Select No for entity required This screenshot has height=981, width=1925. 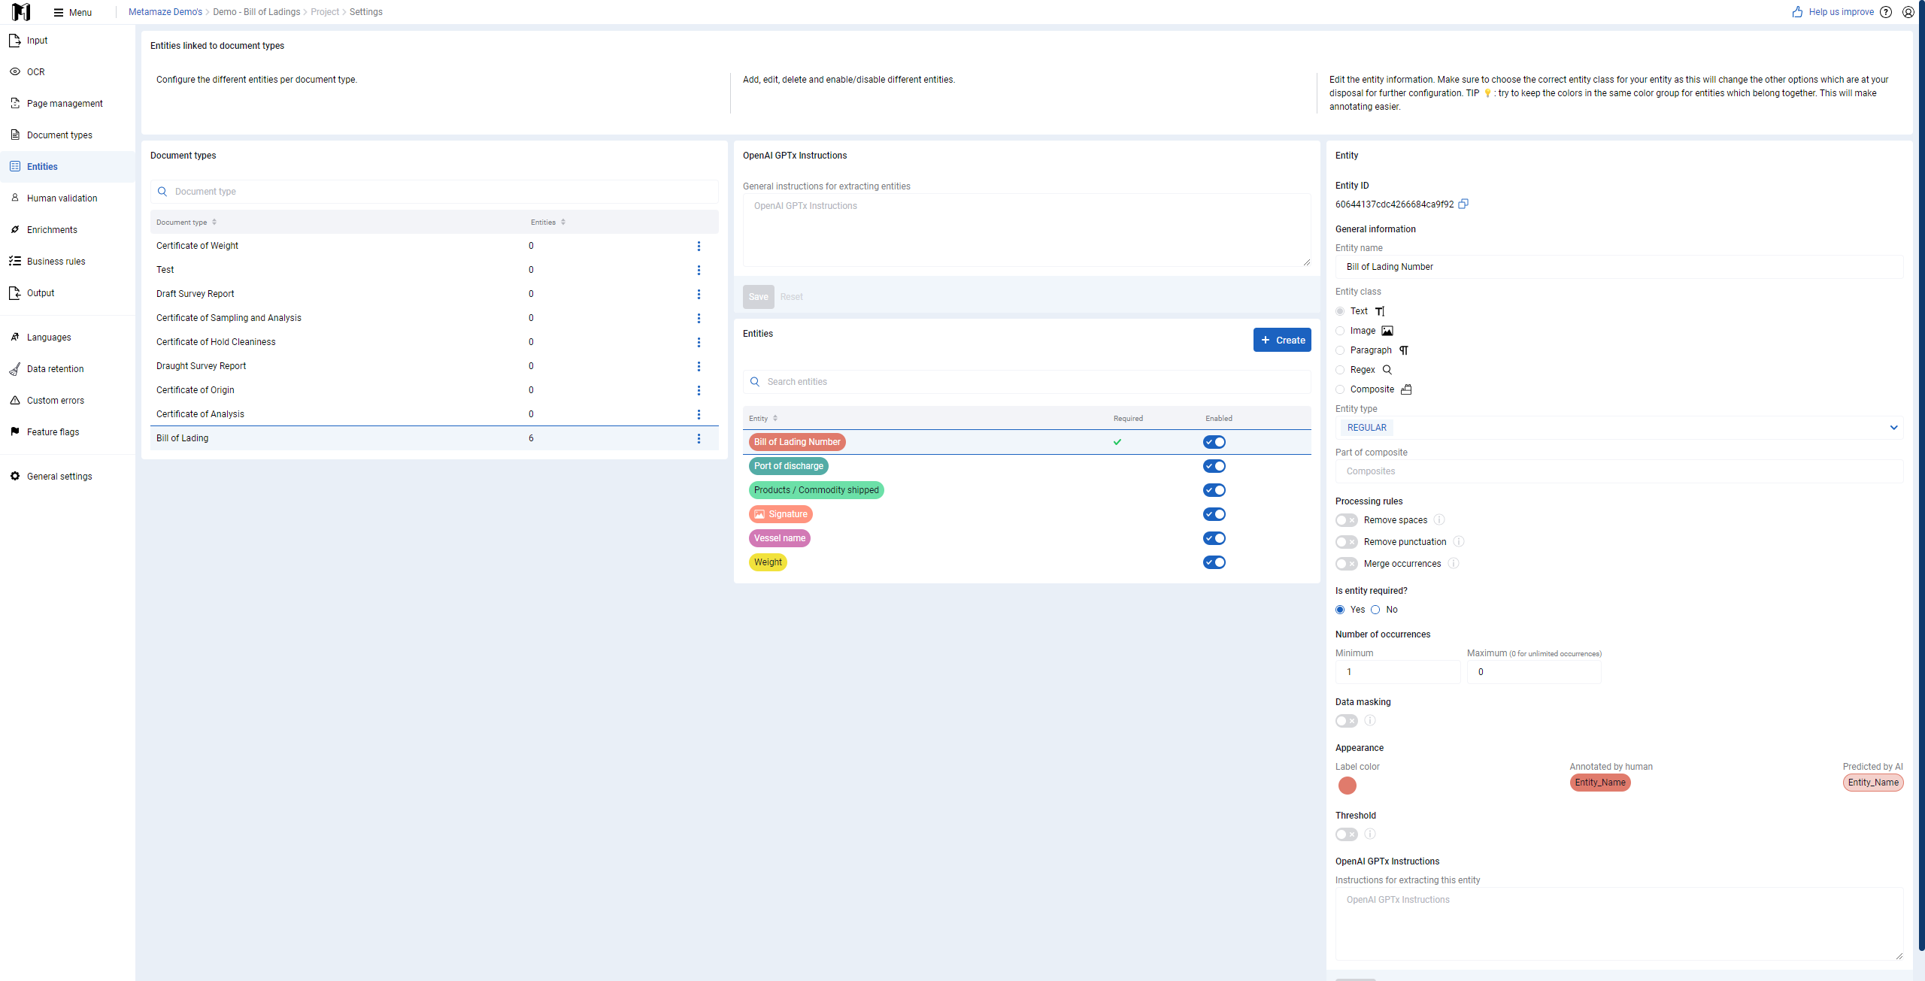point(1375,610)
